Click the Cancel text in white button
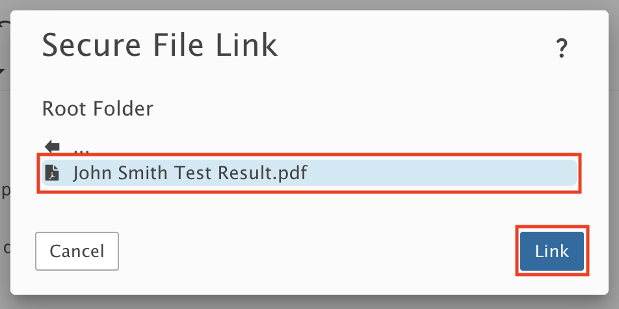The image size is (619, 309). [77, 251]
